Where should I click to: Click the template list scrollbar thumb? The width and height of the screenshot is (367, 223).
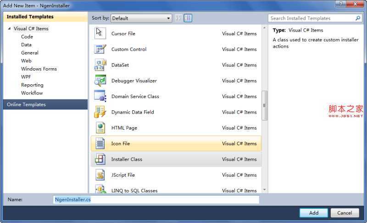point(265,105)
